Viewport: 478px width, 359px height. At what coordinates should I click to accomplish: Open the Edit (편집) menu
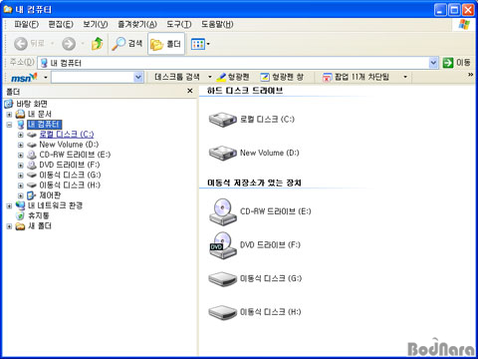click(61, 24)
